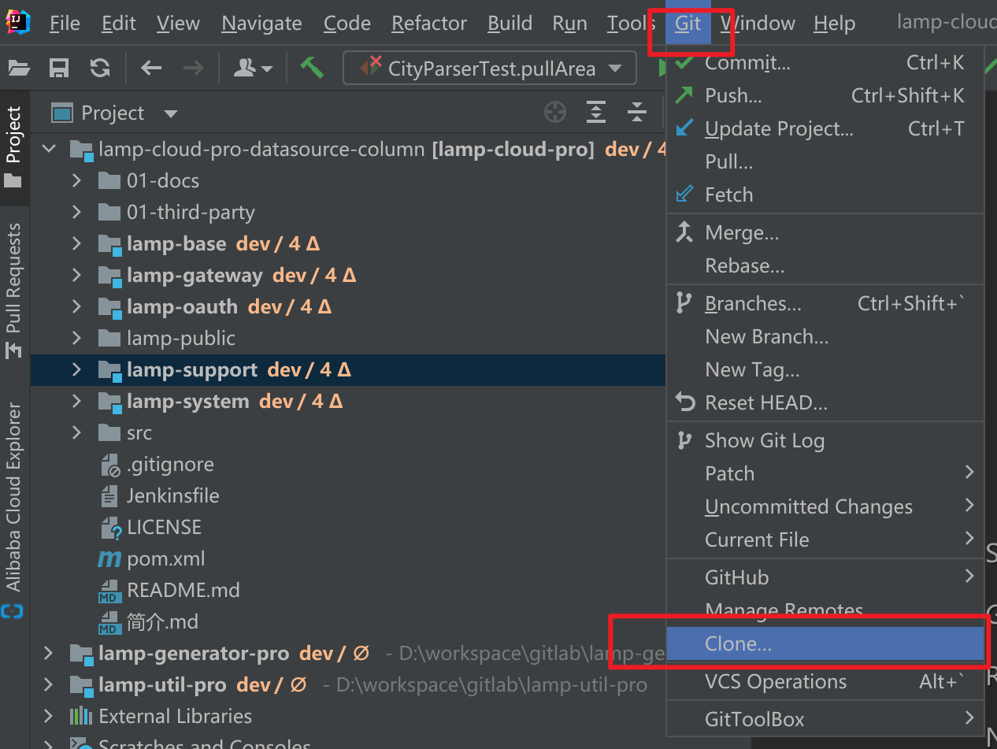Open the Navigate menu in menu bar
This screenshot has width=997, height=749.
pyautogui.click(x=261, y=24)
